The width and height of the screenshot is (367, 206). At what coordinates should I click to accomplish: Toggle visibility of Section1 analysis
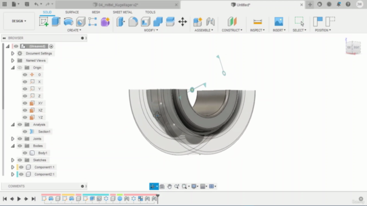(x=25, y=132)
